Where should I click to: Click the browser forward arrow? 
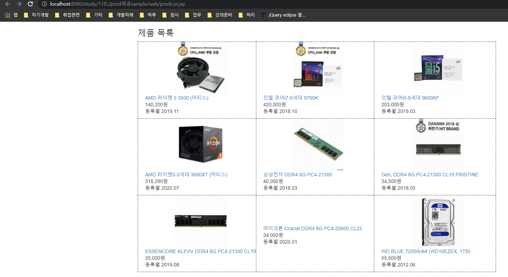point(19,4)
